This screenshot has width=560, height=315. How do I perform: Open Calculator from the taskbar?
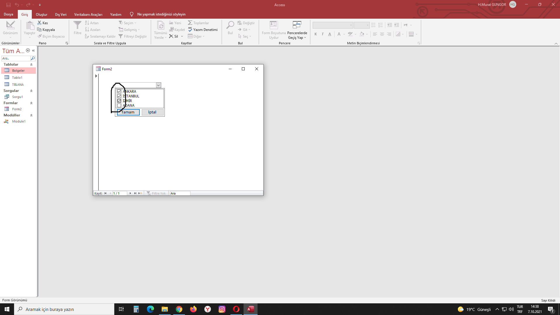(x=136, y=309)
